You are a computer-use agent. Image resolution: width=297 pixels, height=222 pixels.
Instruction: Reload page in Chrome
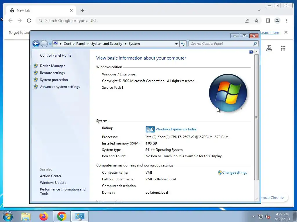[29, 21]
